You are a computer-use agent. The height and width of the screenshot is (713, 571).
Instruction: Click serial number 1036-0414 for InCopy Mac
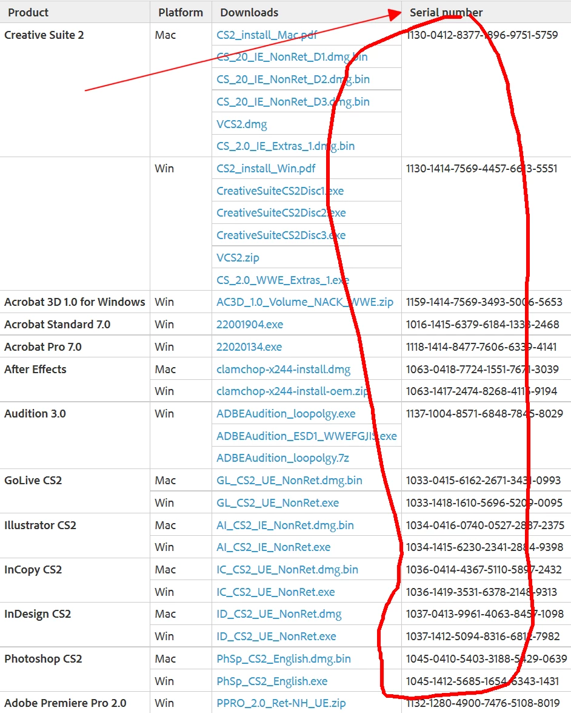[484, 570]
